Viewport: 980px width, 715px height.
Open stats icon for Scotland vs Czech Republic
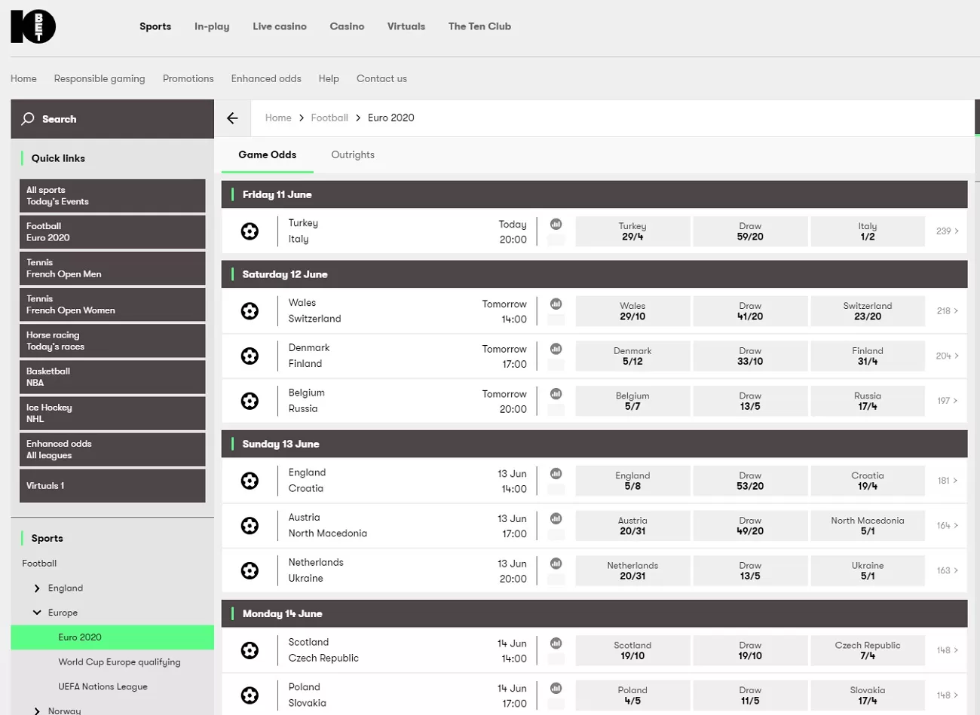pos(556,643)
